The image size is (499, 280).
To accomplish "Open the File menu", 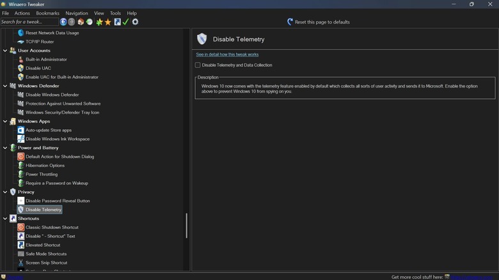I will point(5,13).
